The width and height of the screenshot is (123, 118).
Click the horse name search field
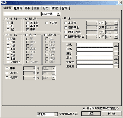pos(22,14)
